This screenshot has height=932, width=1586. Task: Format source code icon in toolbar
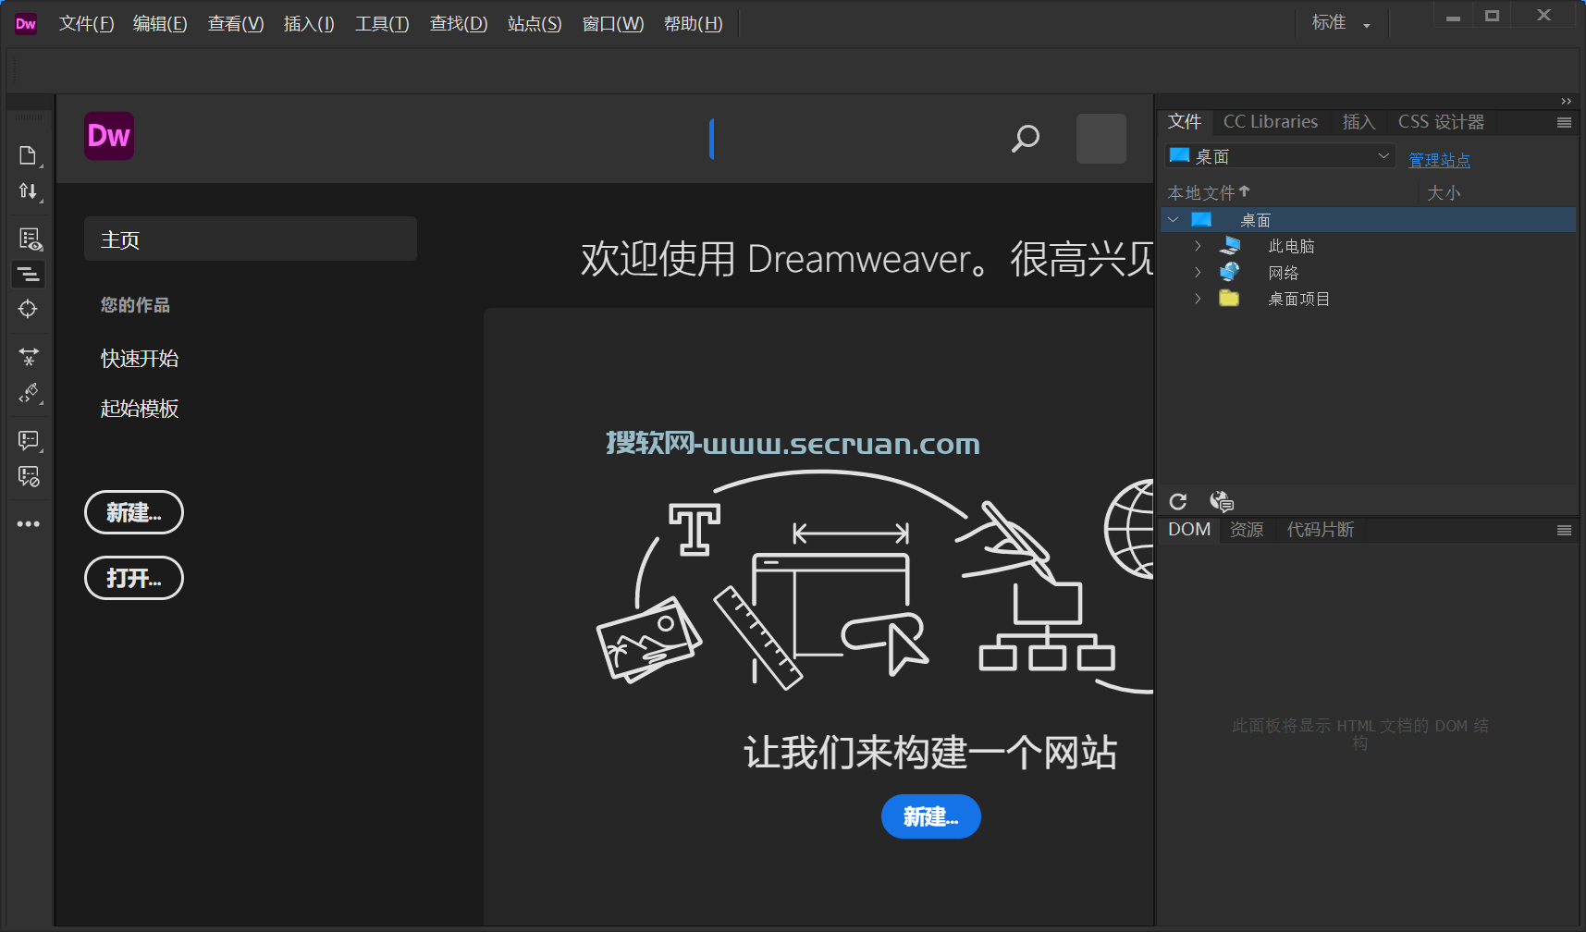click(x=29, y=394)
